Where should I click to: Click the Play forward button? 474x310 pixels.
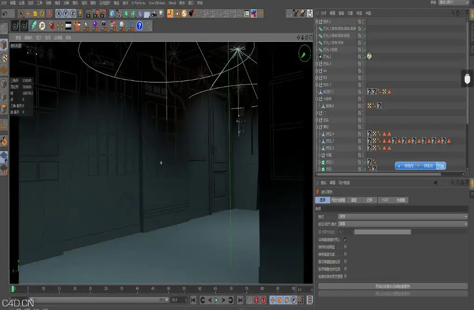[x=216, y=300]
